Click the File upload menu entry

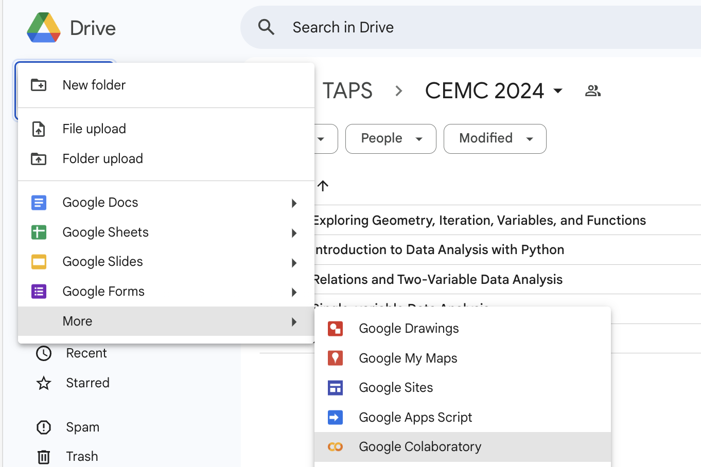(x=94, y=129)
